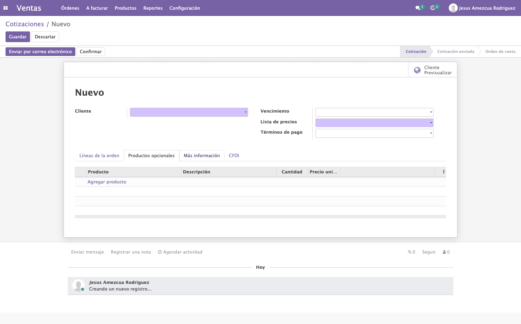This screenshot has height=324, width=521.
Task: Select the Productos opcionales tab
Action: [x=151, y=156]
